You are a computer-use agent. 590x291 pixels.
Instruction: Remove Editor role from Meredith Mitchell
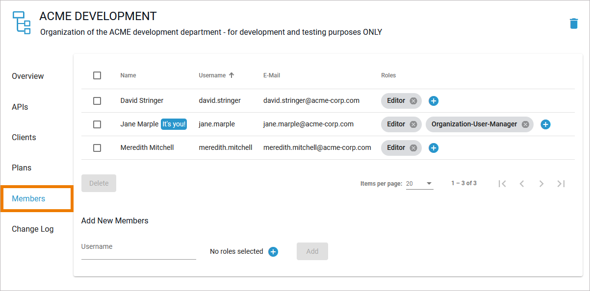[413, 148]
